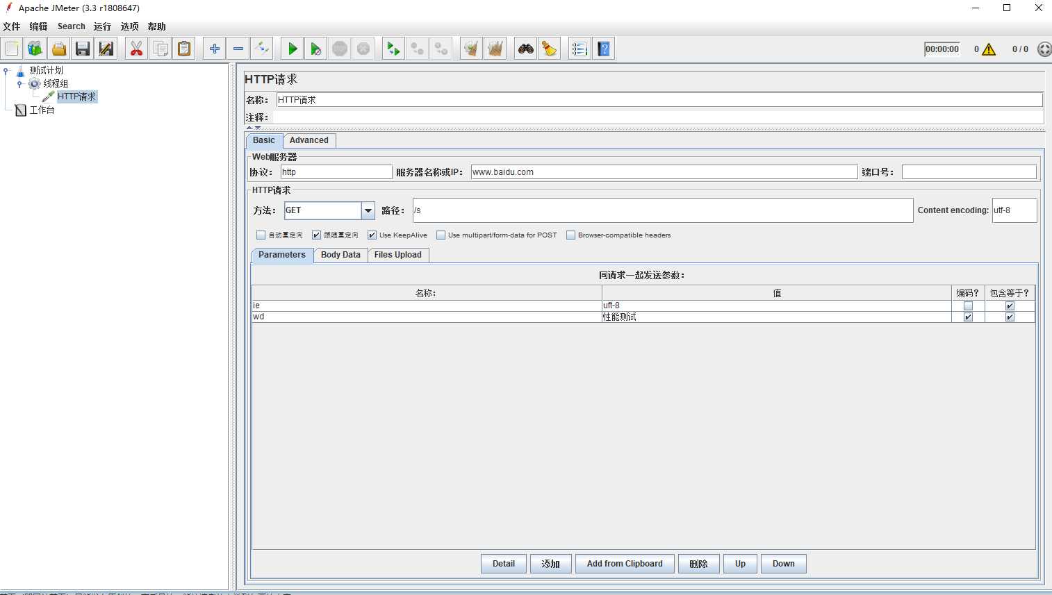Click the 端口号 input field
Screen dimensions: 1052x595
click(969, 172)
